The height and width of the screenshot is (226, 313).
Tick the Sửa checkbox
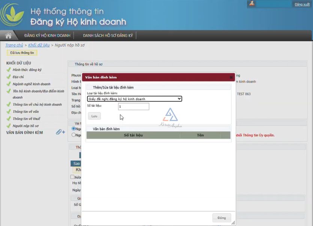(x=72, y=177)
